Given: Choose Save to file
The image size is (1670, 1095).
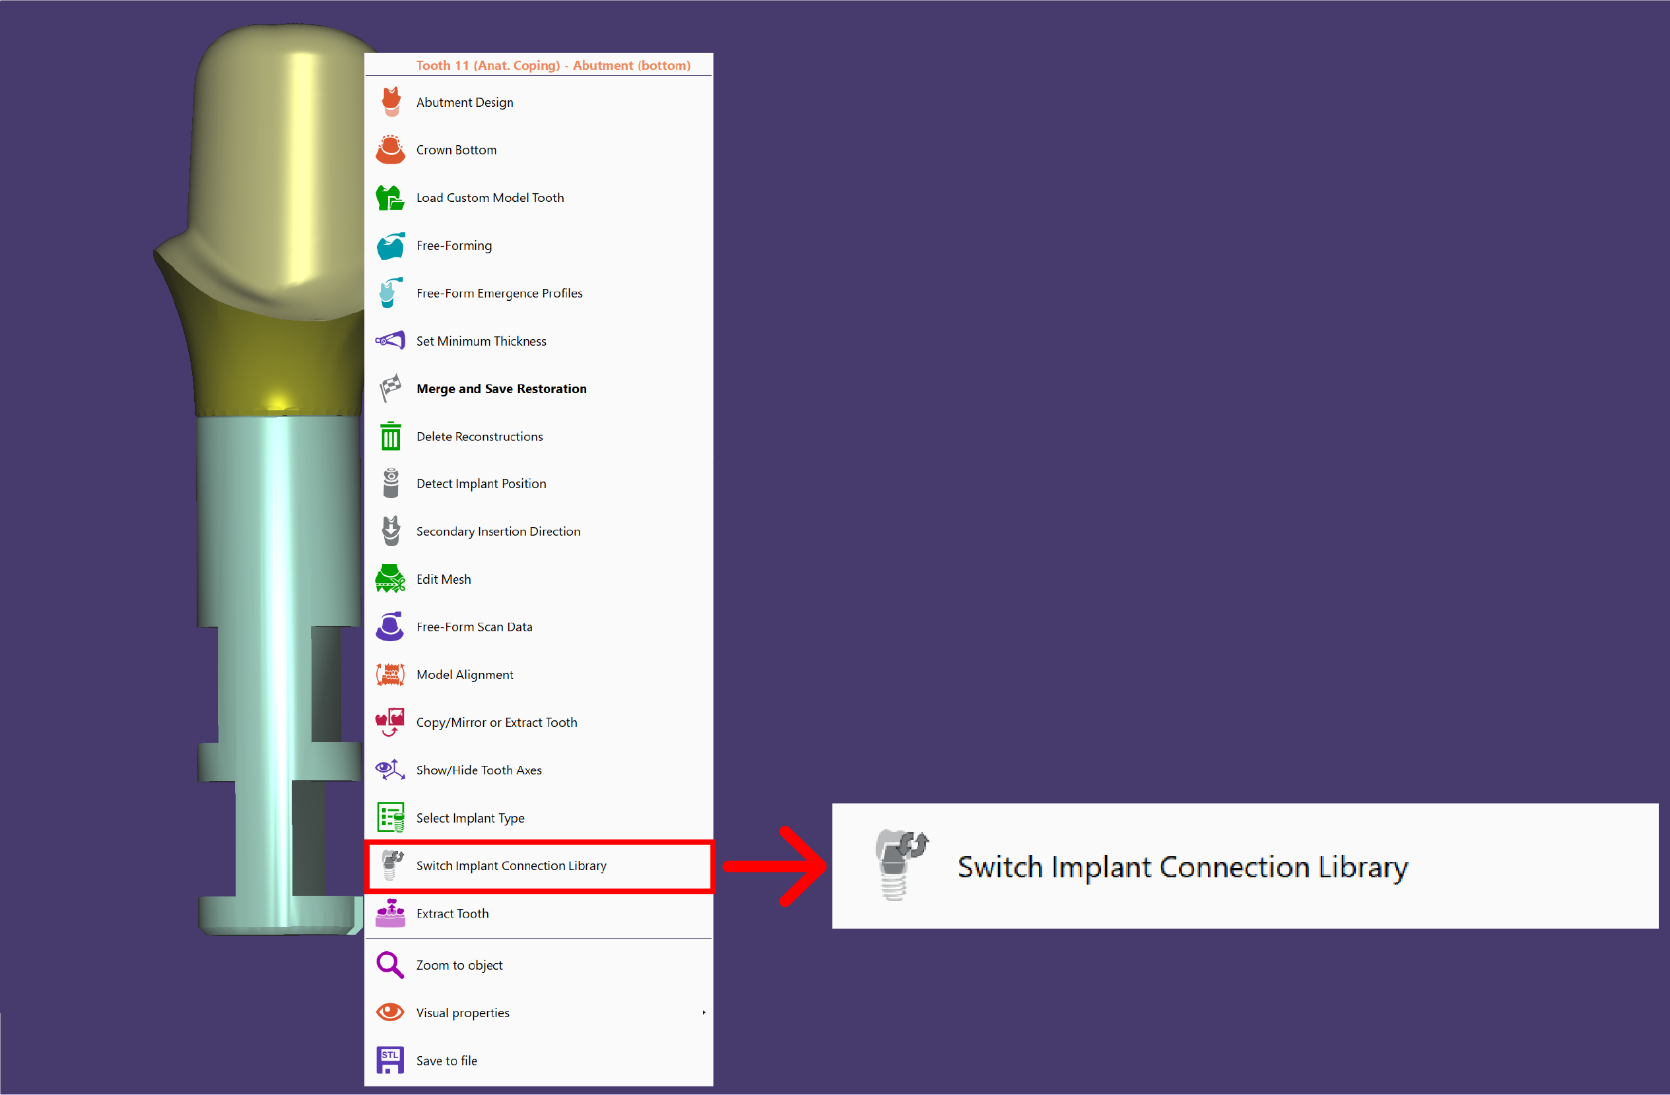Looking at the screenshot, I should click(x=539, y=1060).
